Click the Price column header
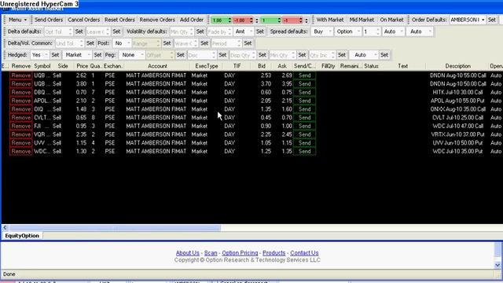This screenshot has height=283, width=503. (82, 66)
